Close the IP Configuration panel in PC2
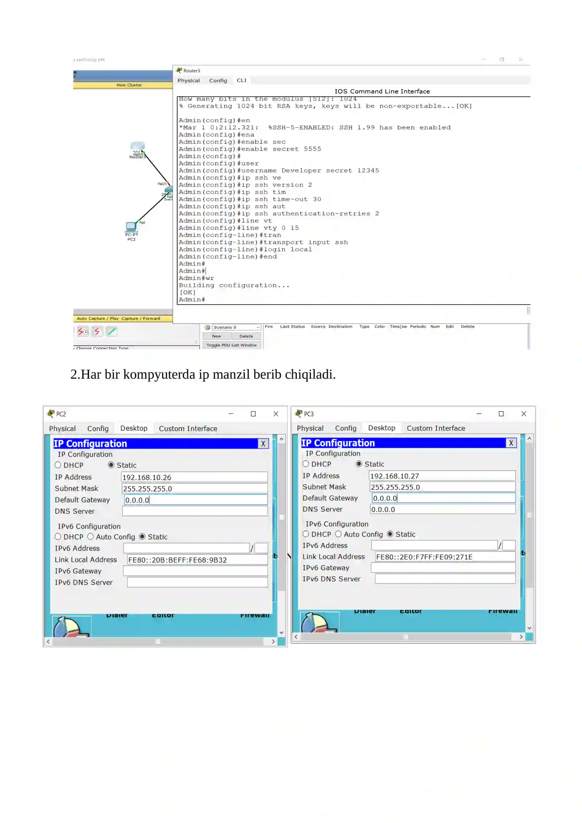The image size is (582, 823). pyautogui.click(x=263, y=444)
